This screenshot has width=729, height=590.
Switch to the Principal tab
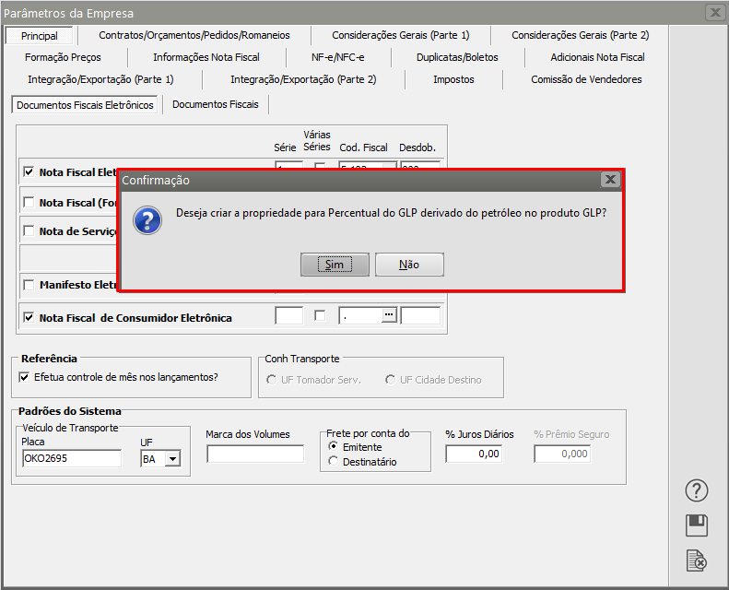[40, 36]
